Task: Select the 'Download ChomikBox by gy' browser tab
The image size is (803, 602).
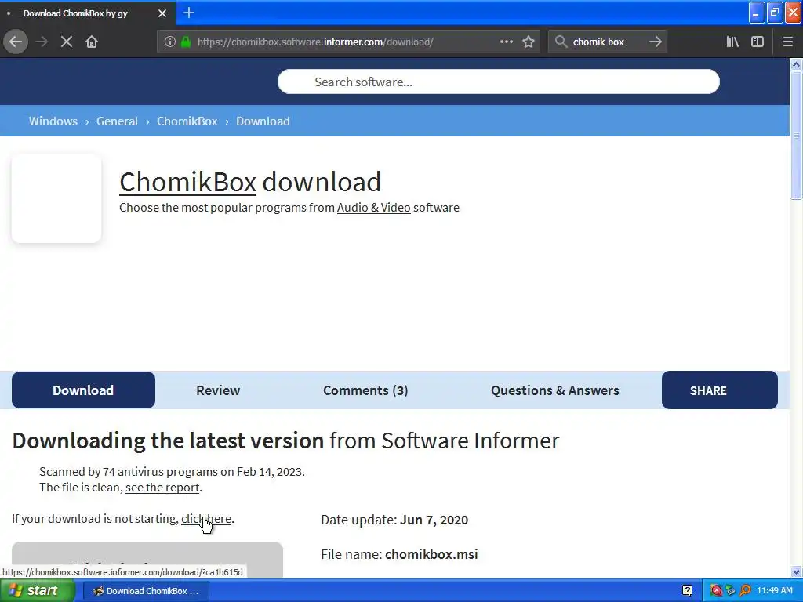Action: point(88,13)
